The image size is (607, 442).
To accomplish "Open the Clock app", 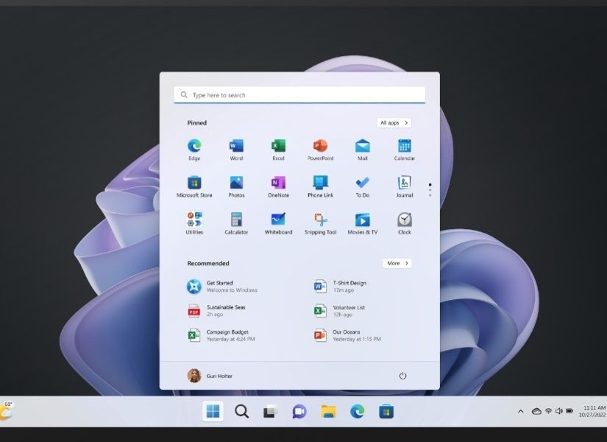I will [x=405, y=223].
